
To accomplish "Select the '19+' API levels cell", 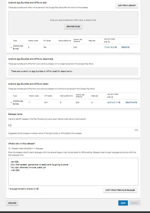I will click(x=45, y=47).
